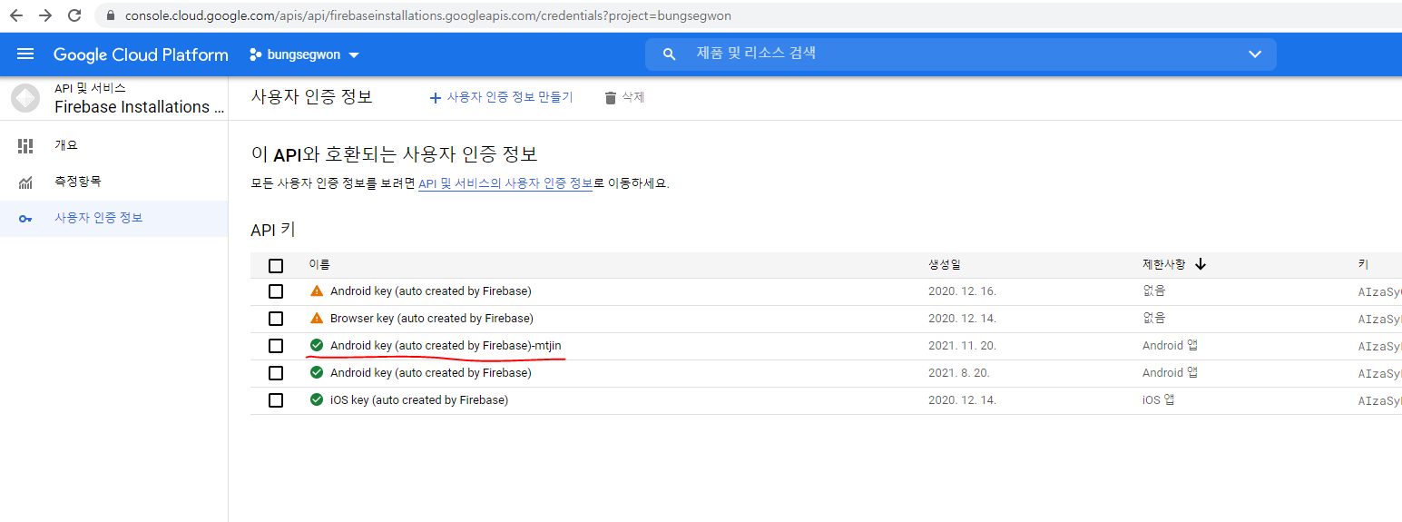
Task: Reload the page with refresh icon
Action: pos(74,15)
